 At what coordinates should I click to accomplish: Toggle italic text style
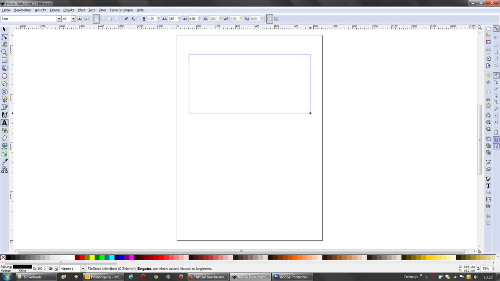tap(86, 19)
